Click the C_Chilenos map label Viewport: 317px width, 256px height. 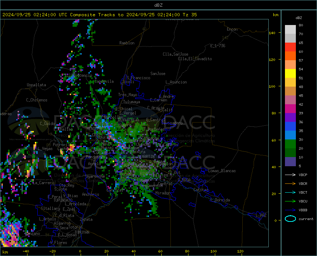(x=37, y=100)
